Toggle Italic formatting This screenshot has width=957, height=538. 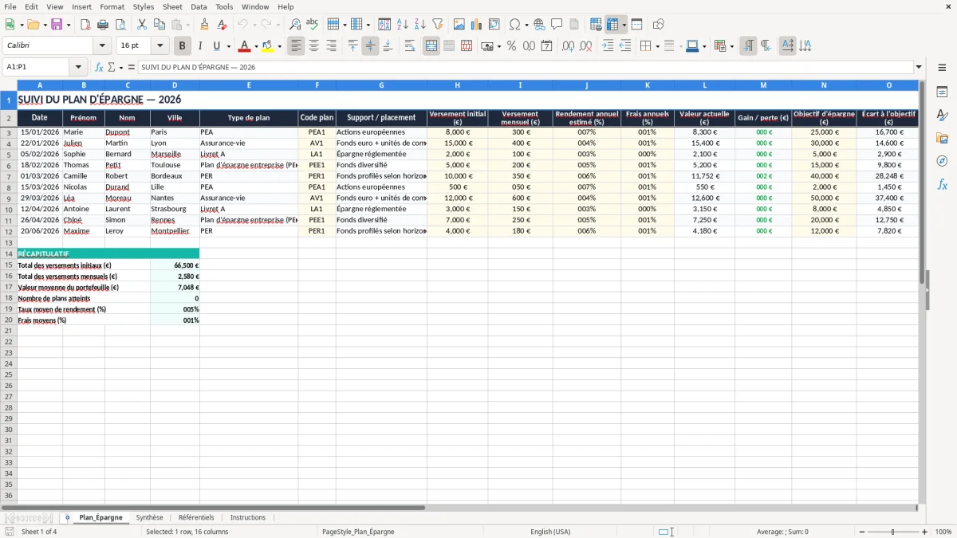[199, 46]
